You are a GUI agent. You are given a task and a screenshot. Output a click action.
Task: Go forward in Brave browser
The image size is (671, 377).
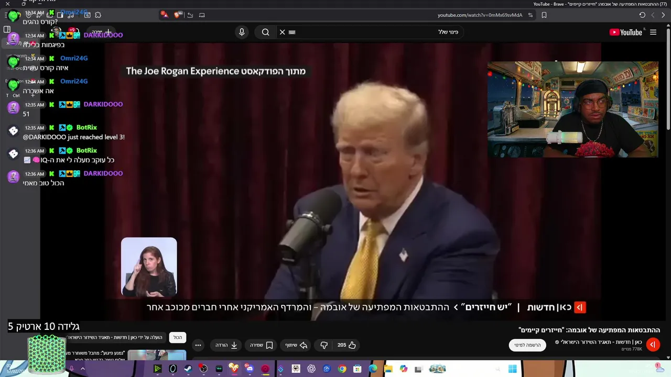click(x=653, y=15)
